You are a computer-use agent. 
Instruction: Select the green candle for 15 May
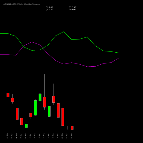click(49, 111)
